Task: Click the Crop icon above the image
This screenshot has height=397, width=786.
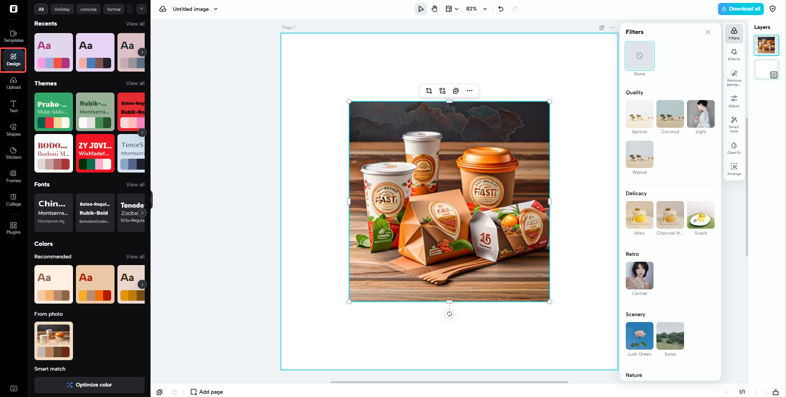Action: point(429,90)
